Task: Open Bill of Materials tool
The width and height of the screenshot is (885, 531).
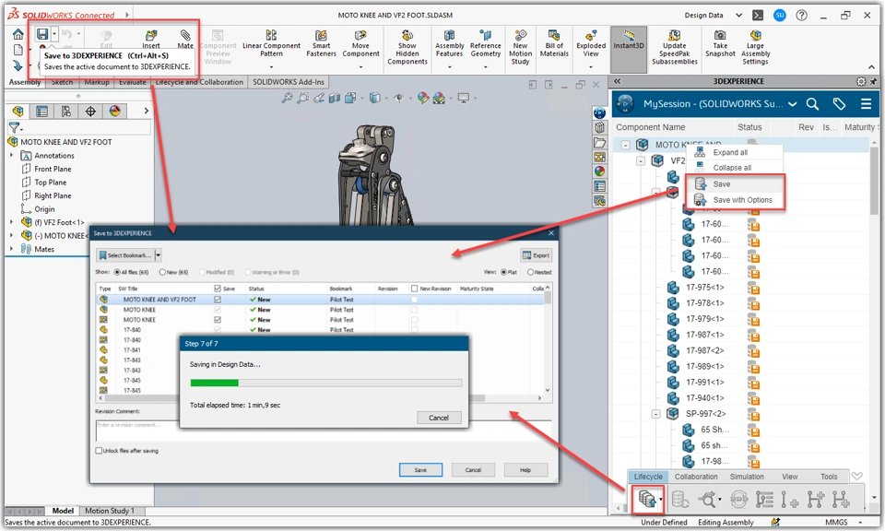Action: click(x=554, y=44)
